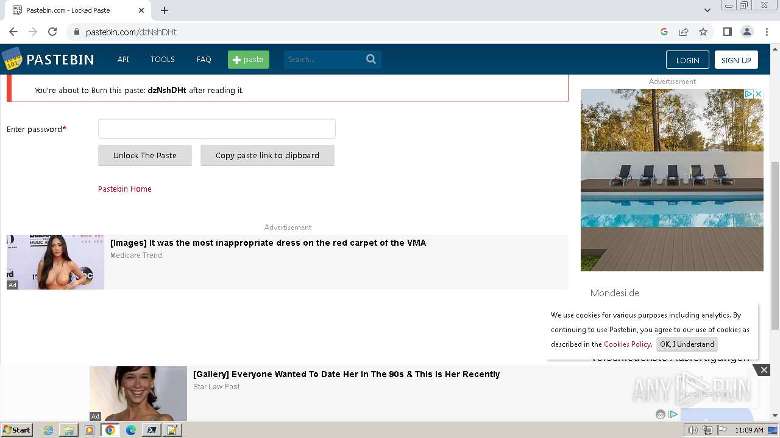This screenshot has height=438, width=780.
Task: Bookmark this page with the star icon
Action: [x=703, y=32]
